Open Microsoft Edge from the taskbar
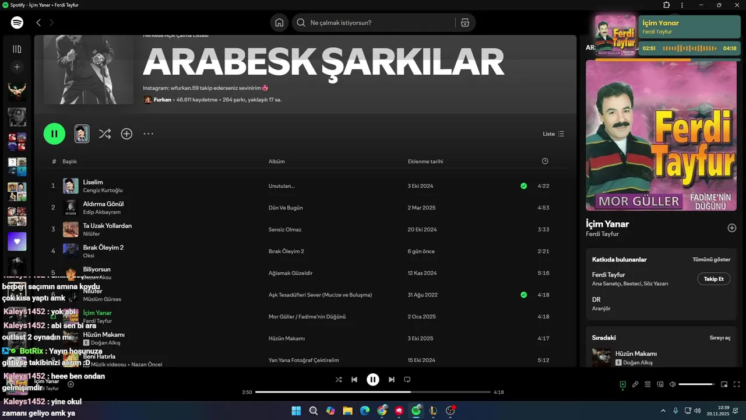 pos(365,411)
